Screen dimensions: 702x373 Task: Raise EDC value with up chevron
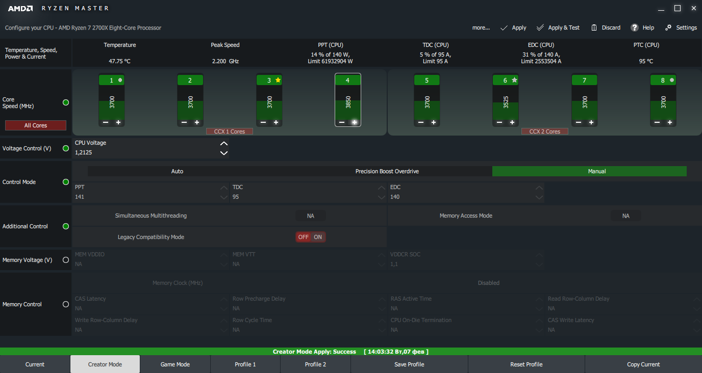pos(539,188)
